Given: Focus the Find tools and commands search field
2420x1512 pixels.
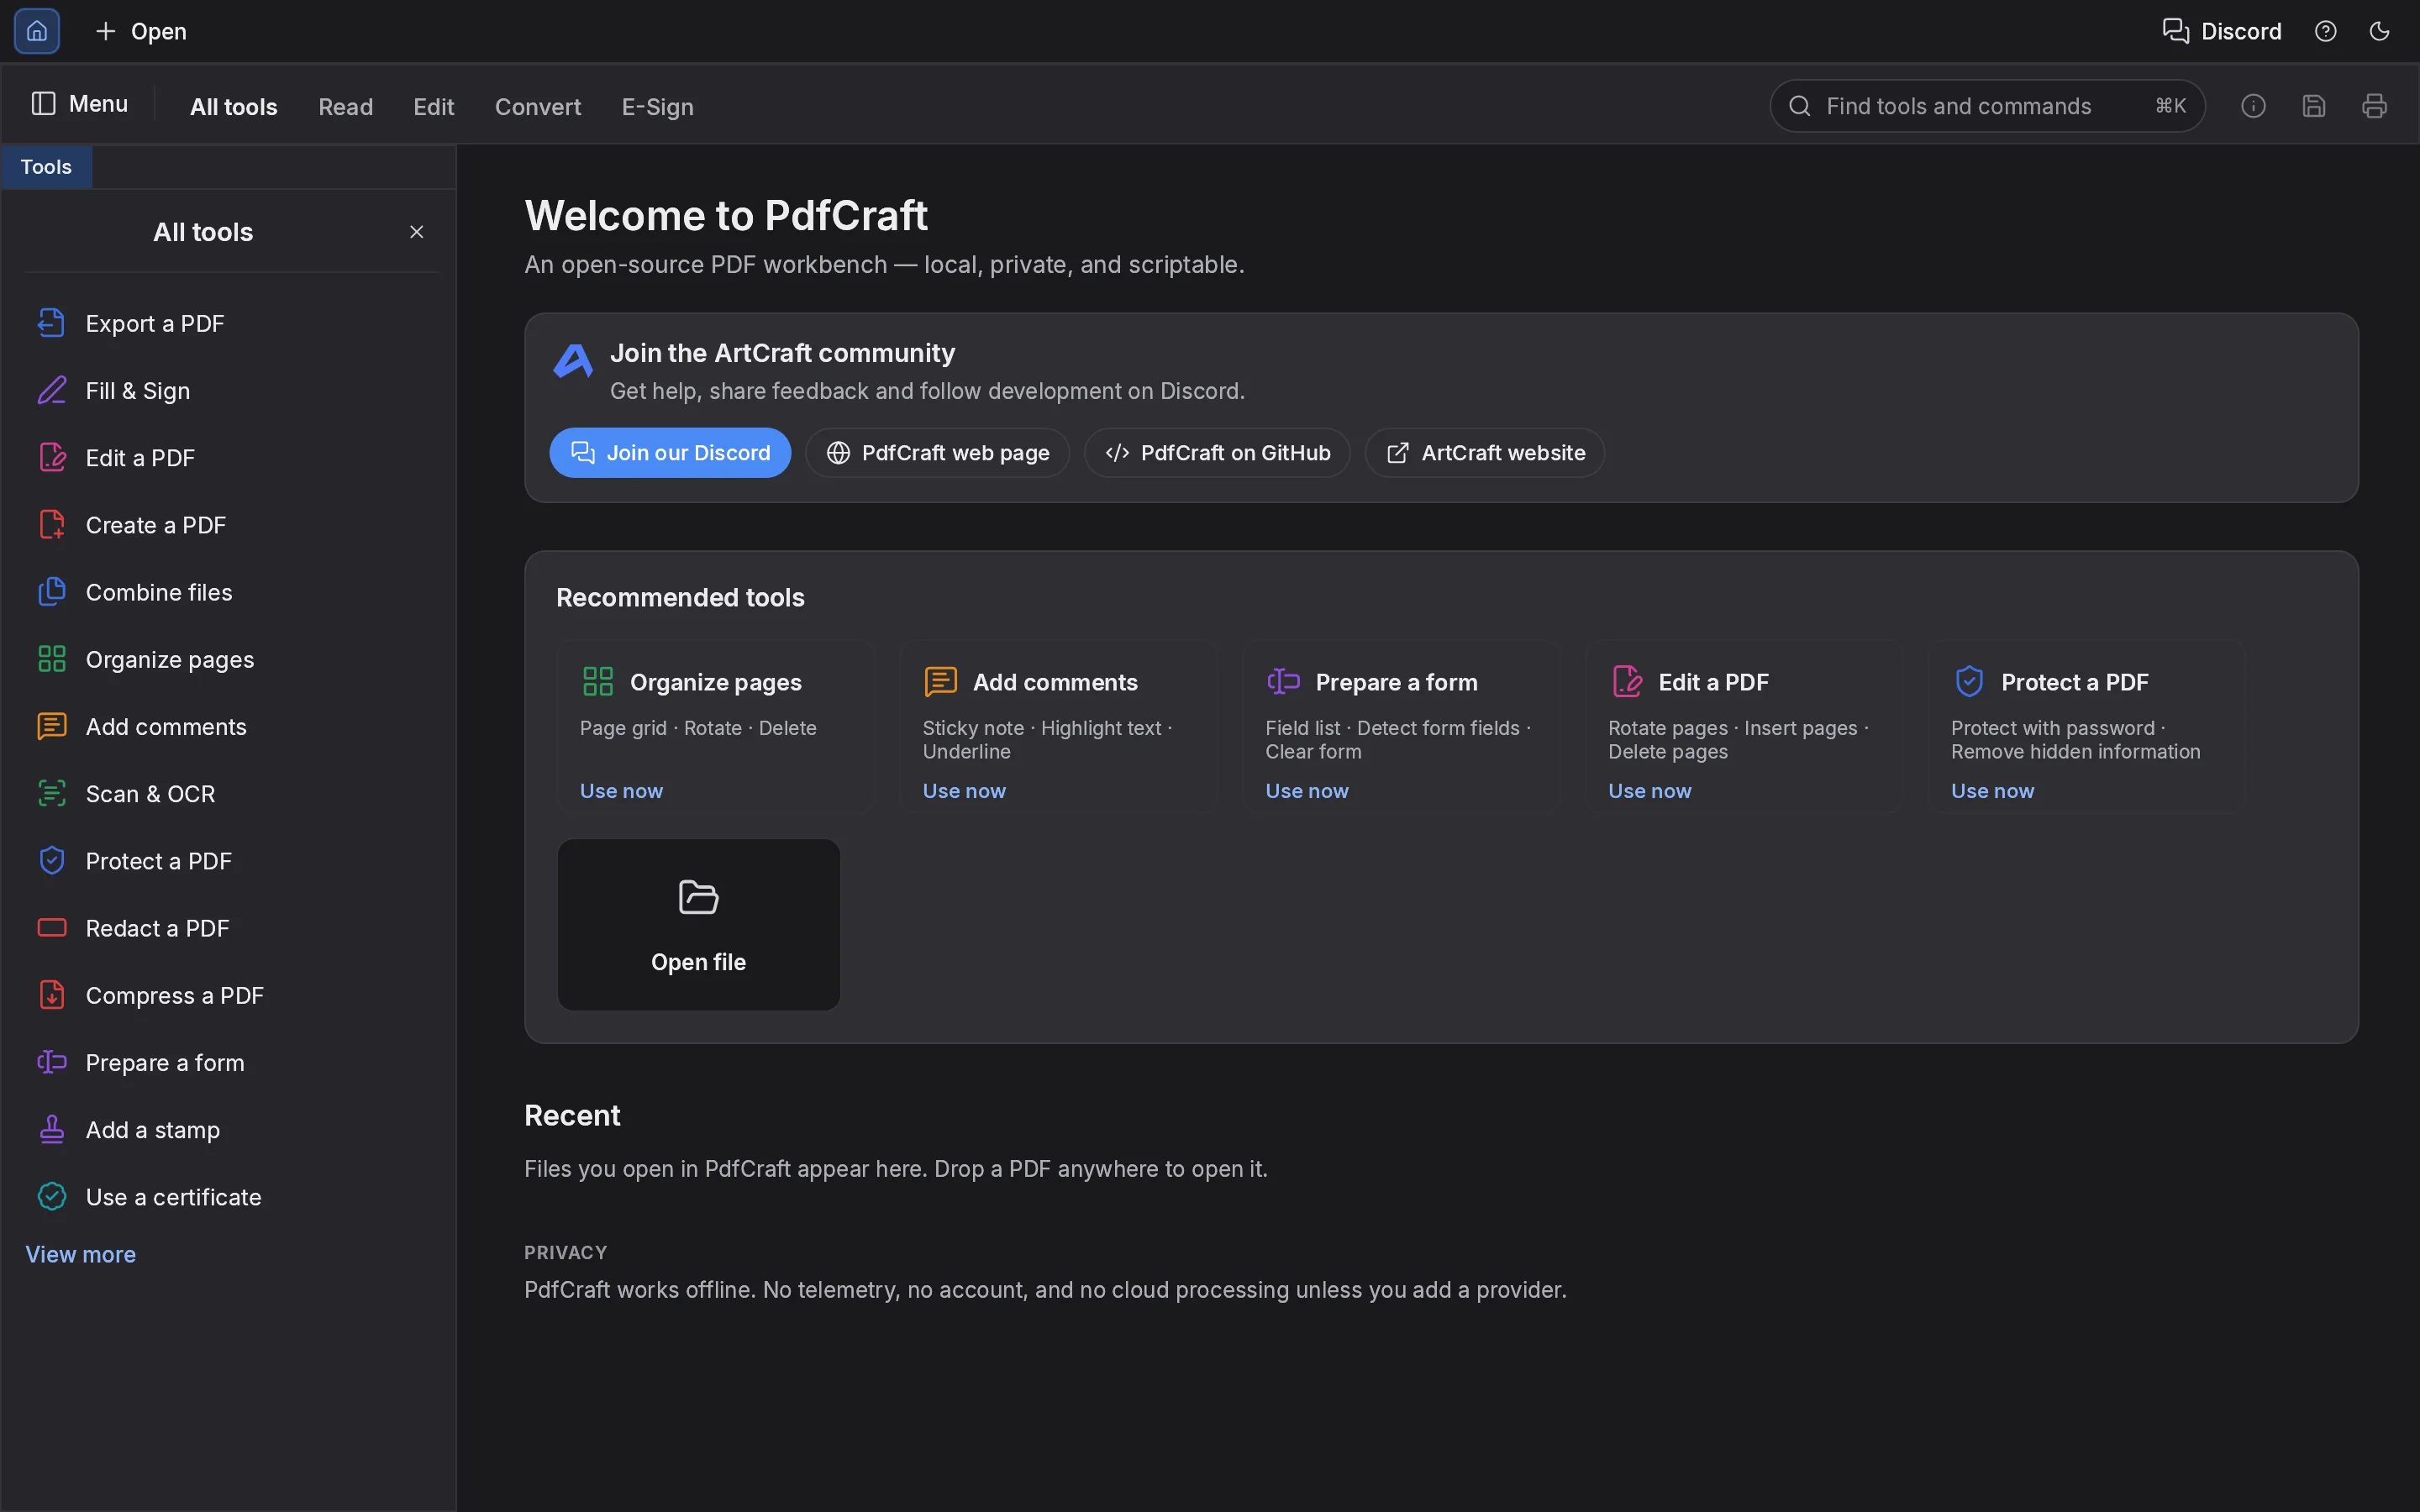Looking at the screenshot, I should coord(1987,106).
